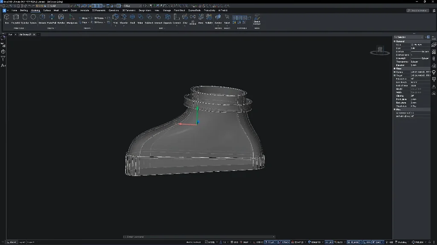This screenshot has height=245, width=437.
Task: Open the Solid layer dropdown in toolbar
Action: point(59,6)
